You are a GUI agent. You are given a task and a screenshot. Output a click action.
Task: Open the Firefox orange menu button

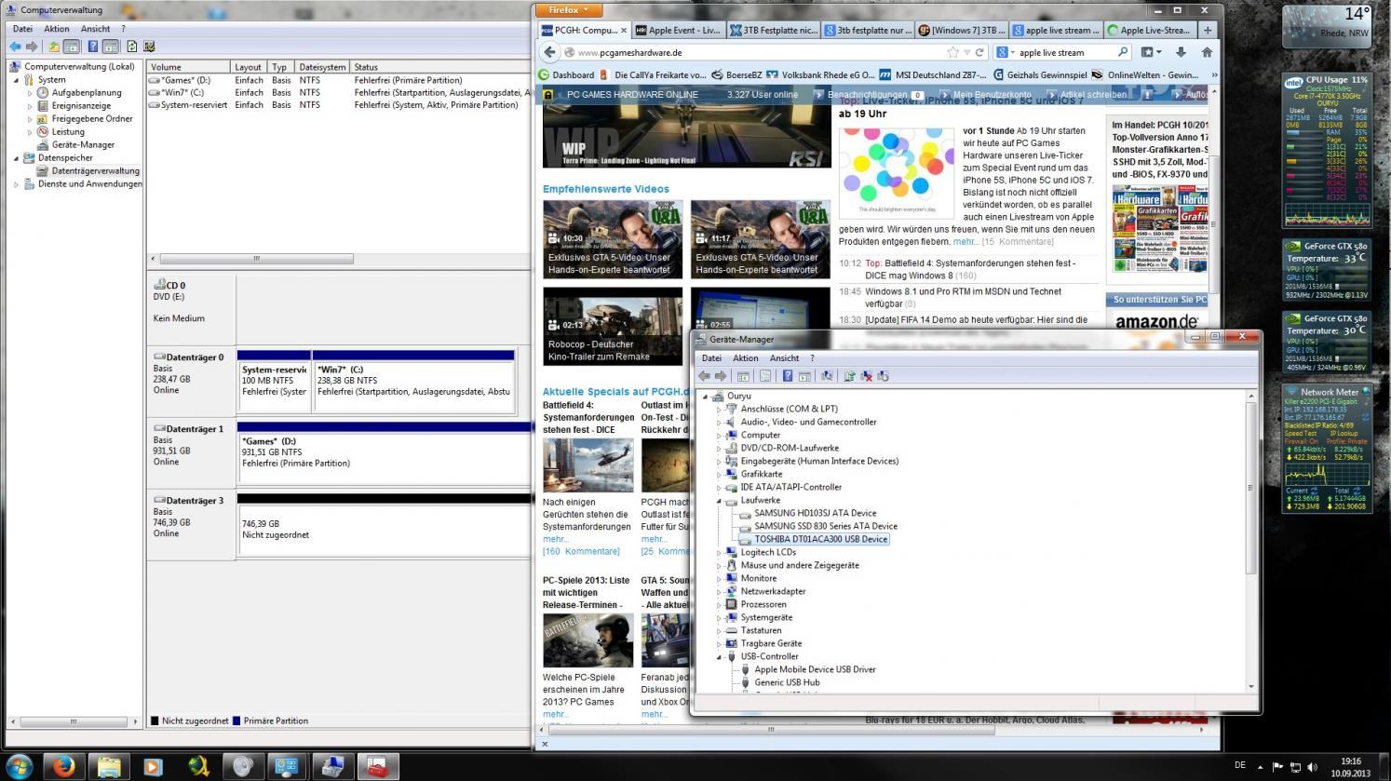pos(568,10)
